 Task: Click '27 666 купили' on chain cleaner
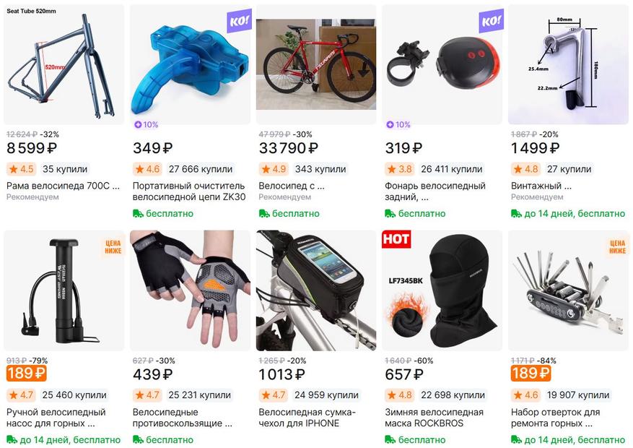pyautogui.click(x=201, y=169)
